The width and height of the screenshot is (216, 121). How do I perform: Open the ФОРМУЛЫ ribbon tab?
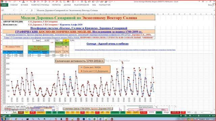(56, 5)
